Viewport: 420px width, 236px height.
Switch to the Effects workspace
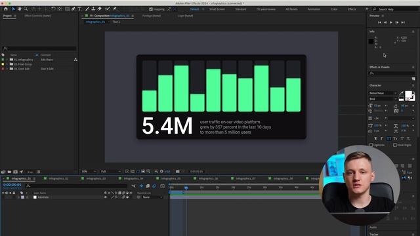point(352,9)
